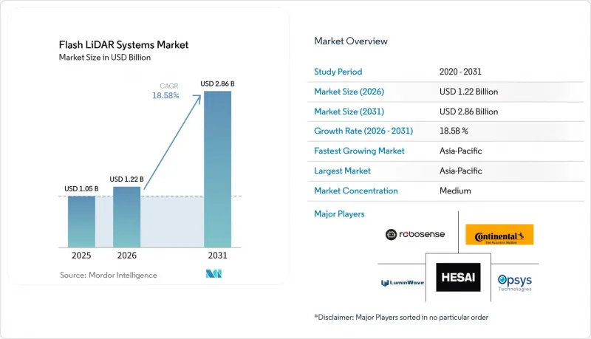This screenshot has width=591, height=339.
Task: Click the HESAI logo
Action: click(458, 277)
